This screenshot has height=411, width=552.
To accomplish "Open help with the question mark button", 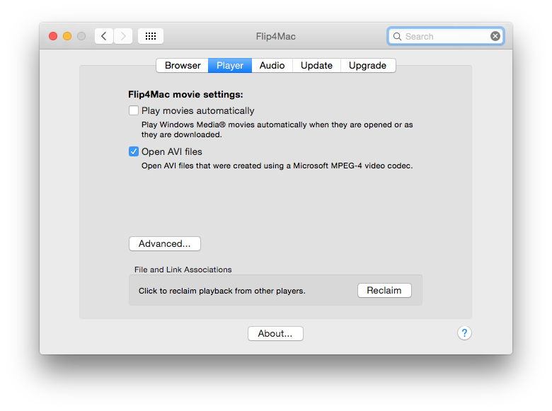I will 464,333.
